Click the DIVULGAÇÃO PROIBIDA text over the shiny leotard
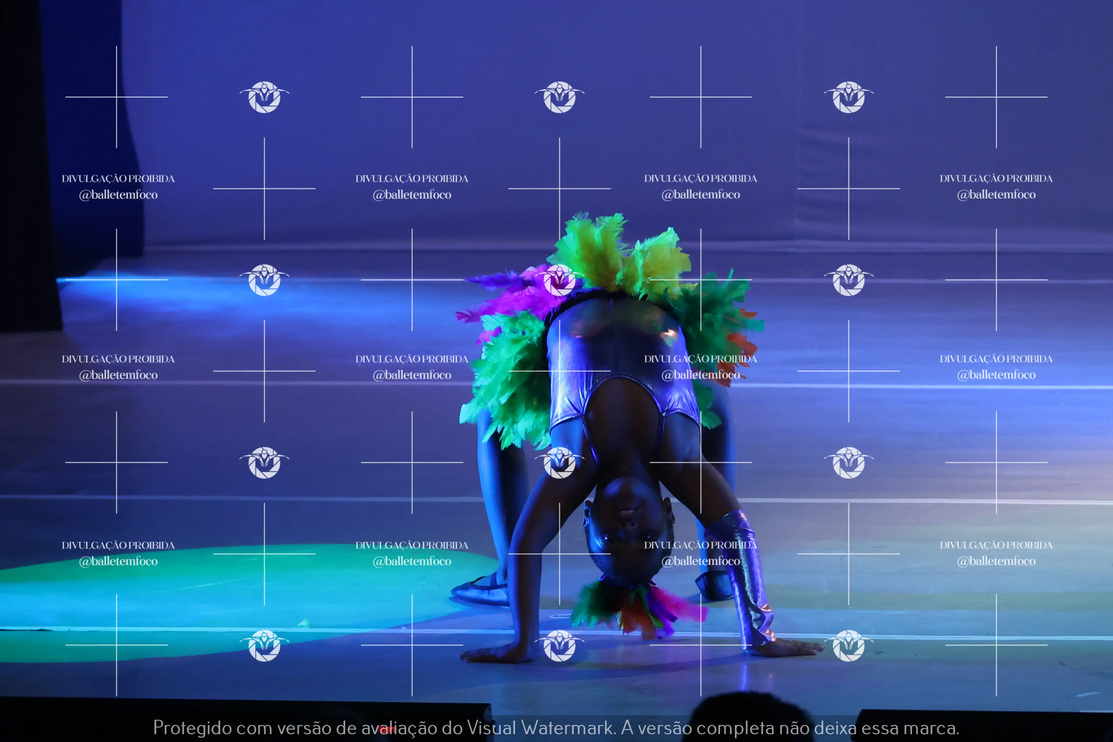1113x742 pixels. pyautogui.click(x=701, y=359)
